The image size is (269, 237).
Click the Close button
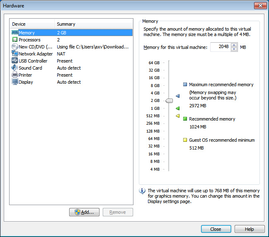point(216,229)
